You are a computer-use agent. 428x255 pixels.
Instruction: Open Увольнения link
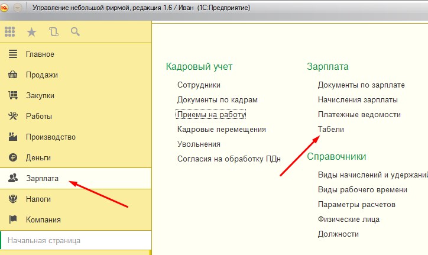(x=199, y=144)
